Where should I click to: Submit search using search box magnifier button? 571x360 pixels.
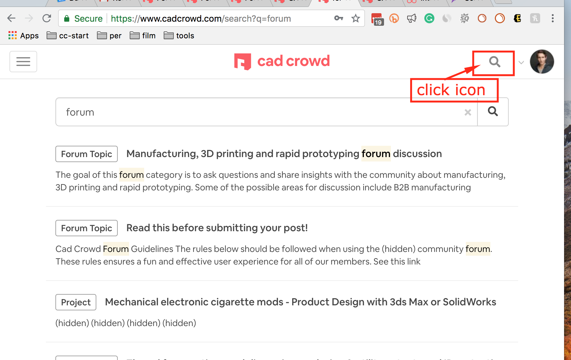click(x=493, y=112)
